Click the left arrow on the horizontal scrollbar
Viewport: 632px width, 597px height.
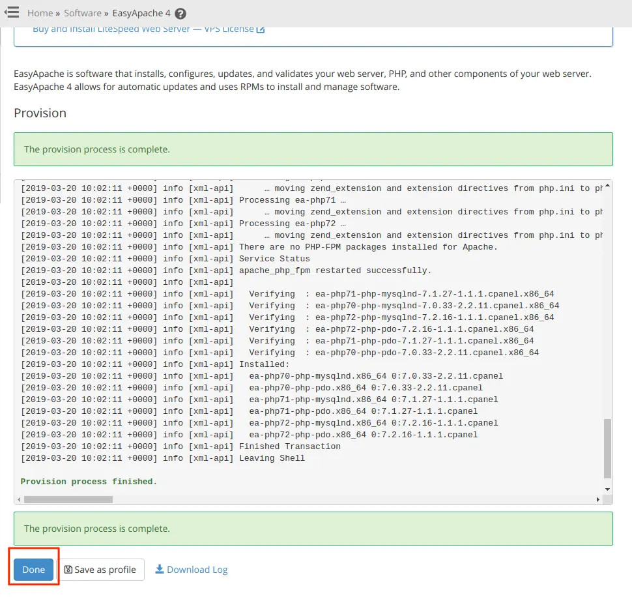pos(19,499)
